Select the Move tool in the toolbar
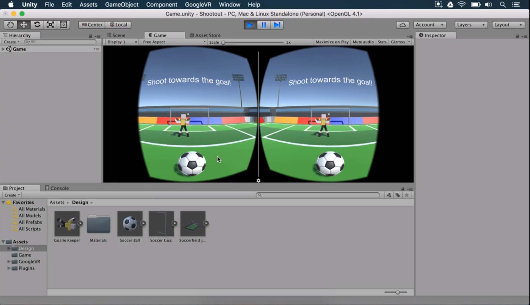 [x=24, y=24]
